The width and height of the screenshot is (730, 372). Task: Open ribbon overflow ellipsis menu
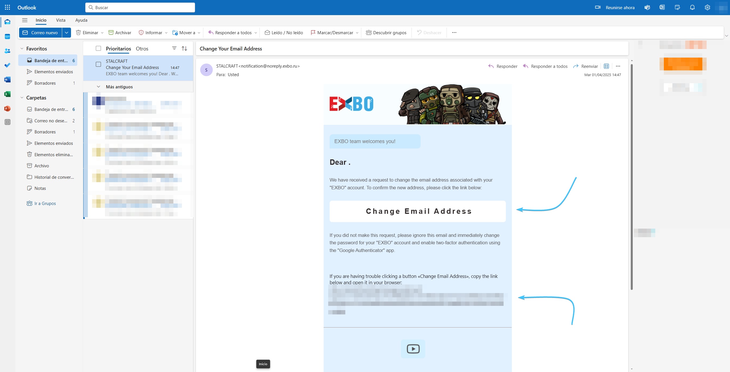pos(454,32)
